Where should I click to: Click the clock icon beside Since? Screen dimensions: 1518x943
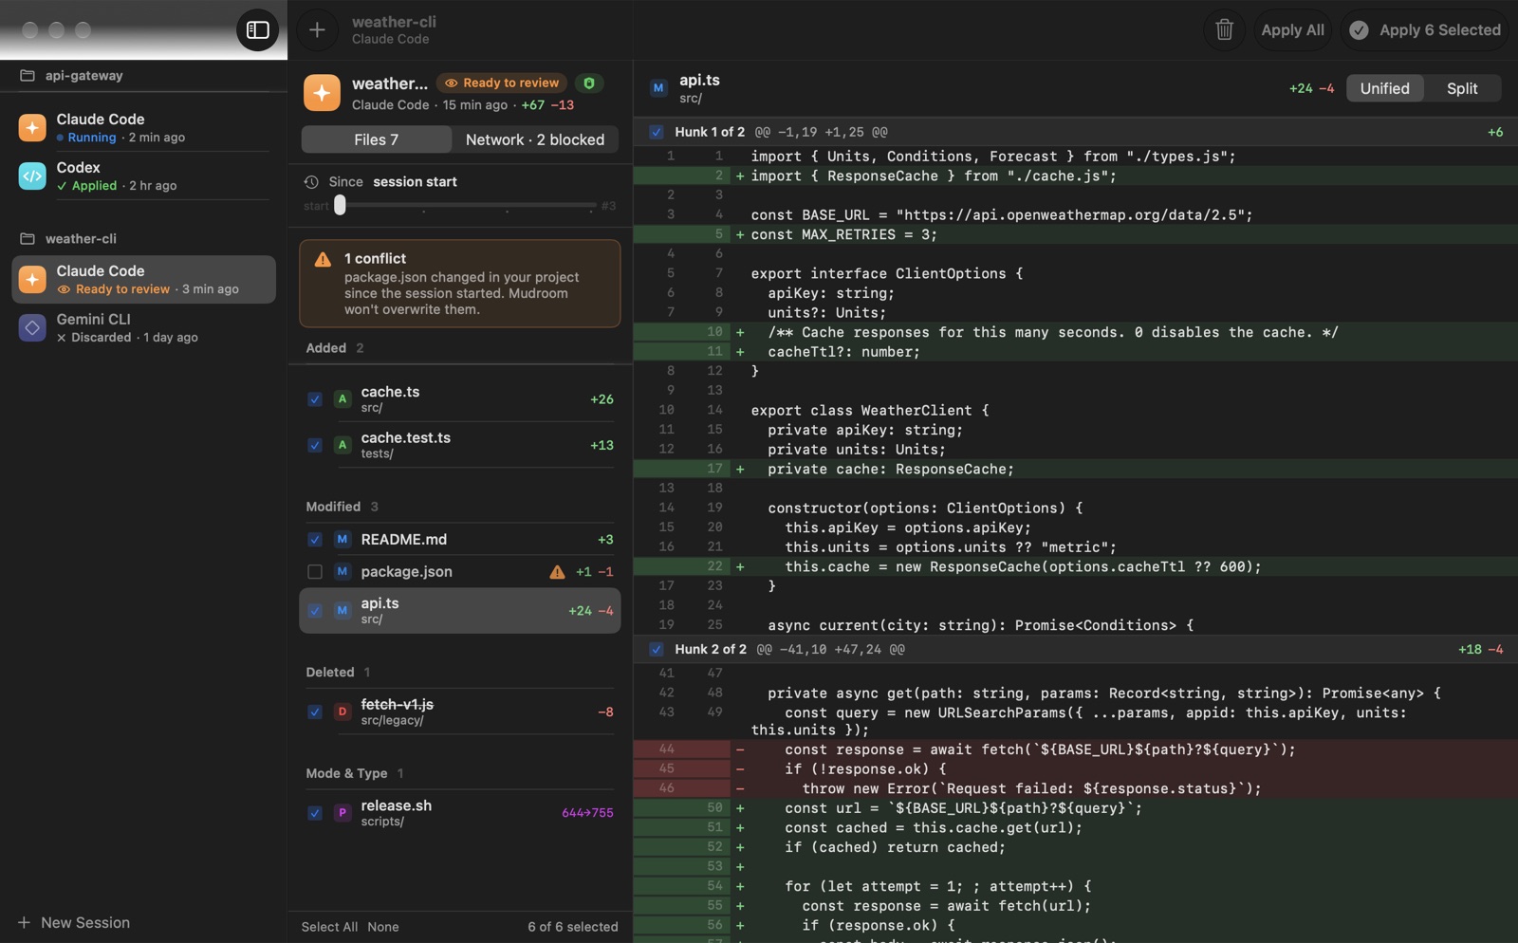[311, 182]
